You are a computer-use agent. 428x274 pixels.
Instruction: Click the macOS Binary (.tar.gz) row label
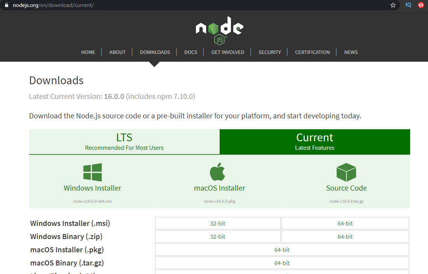tap(67, 263)
